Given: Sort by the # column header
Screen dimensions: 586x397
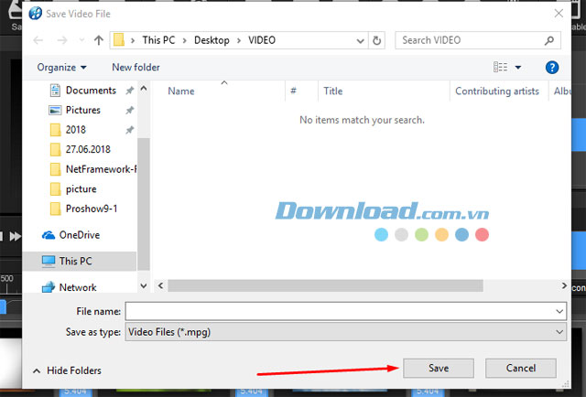Looking at the screenshot, I should (x=293, y=91).
